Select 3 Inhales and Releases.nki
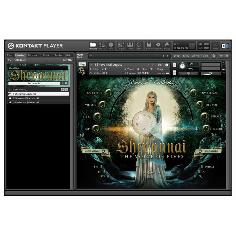Screen dimensions: 236x236 (39, 102)
